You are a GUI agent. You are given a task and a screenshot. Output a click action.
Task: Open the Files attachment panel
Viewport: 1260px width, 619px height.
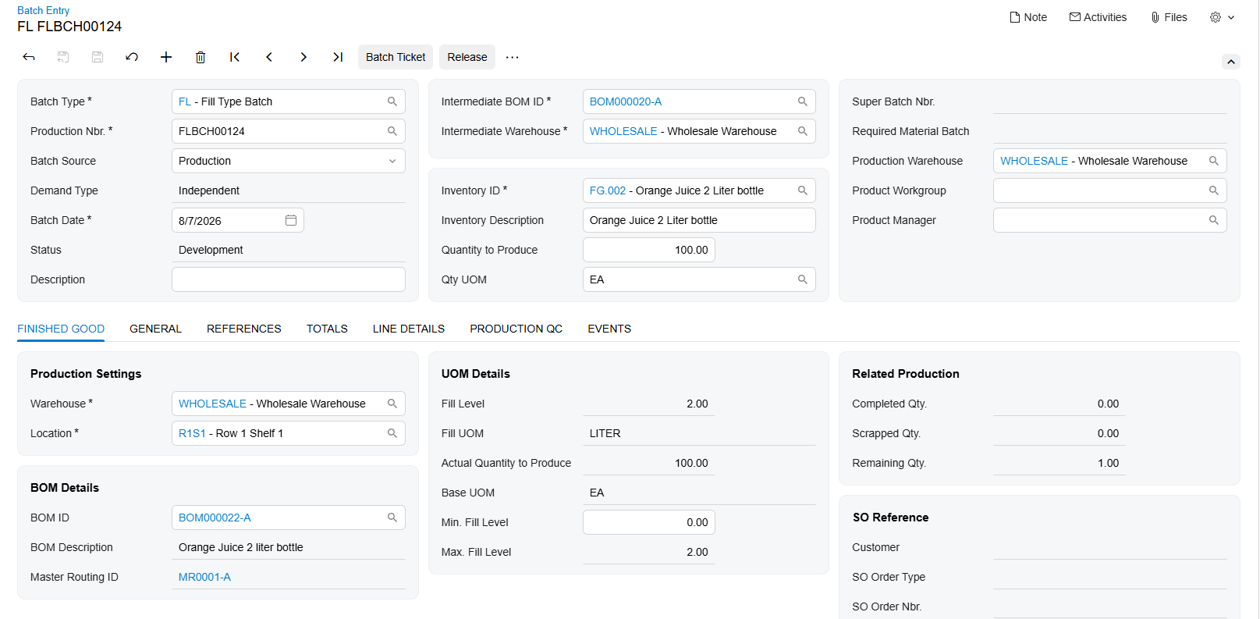coord(1169,17)
